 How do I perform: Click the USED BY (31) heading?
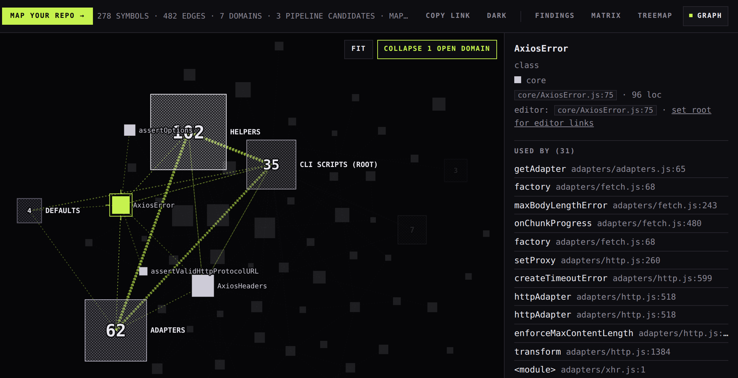point(544,151)
